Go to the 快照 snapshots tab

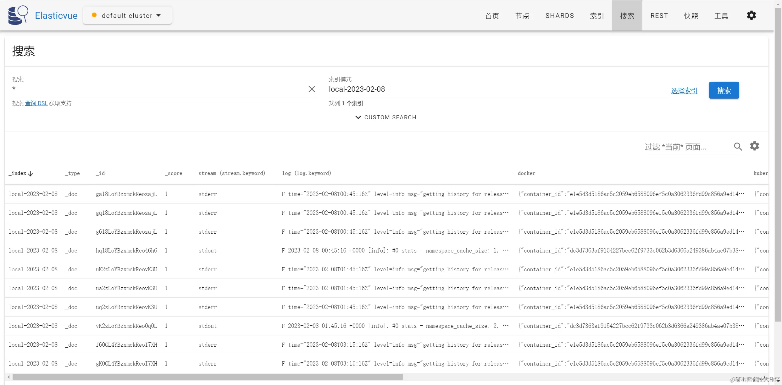click(x=691, y=16)
